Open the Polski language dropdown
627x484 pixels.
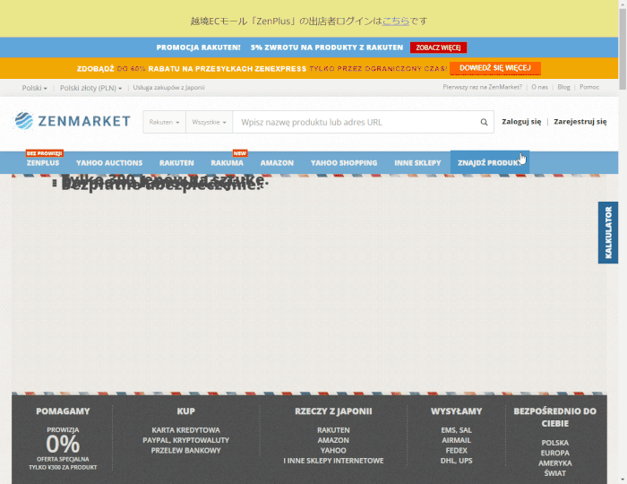tap(34, 88)
